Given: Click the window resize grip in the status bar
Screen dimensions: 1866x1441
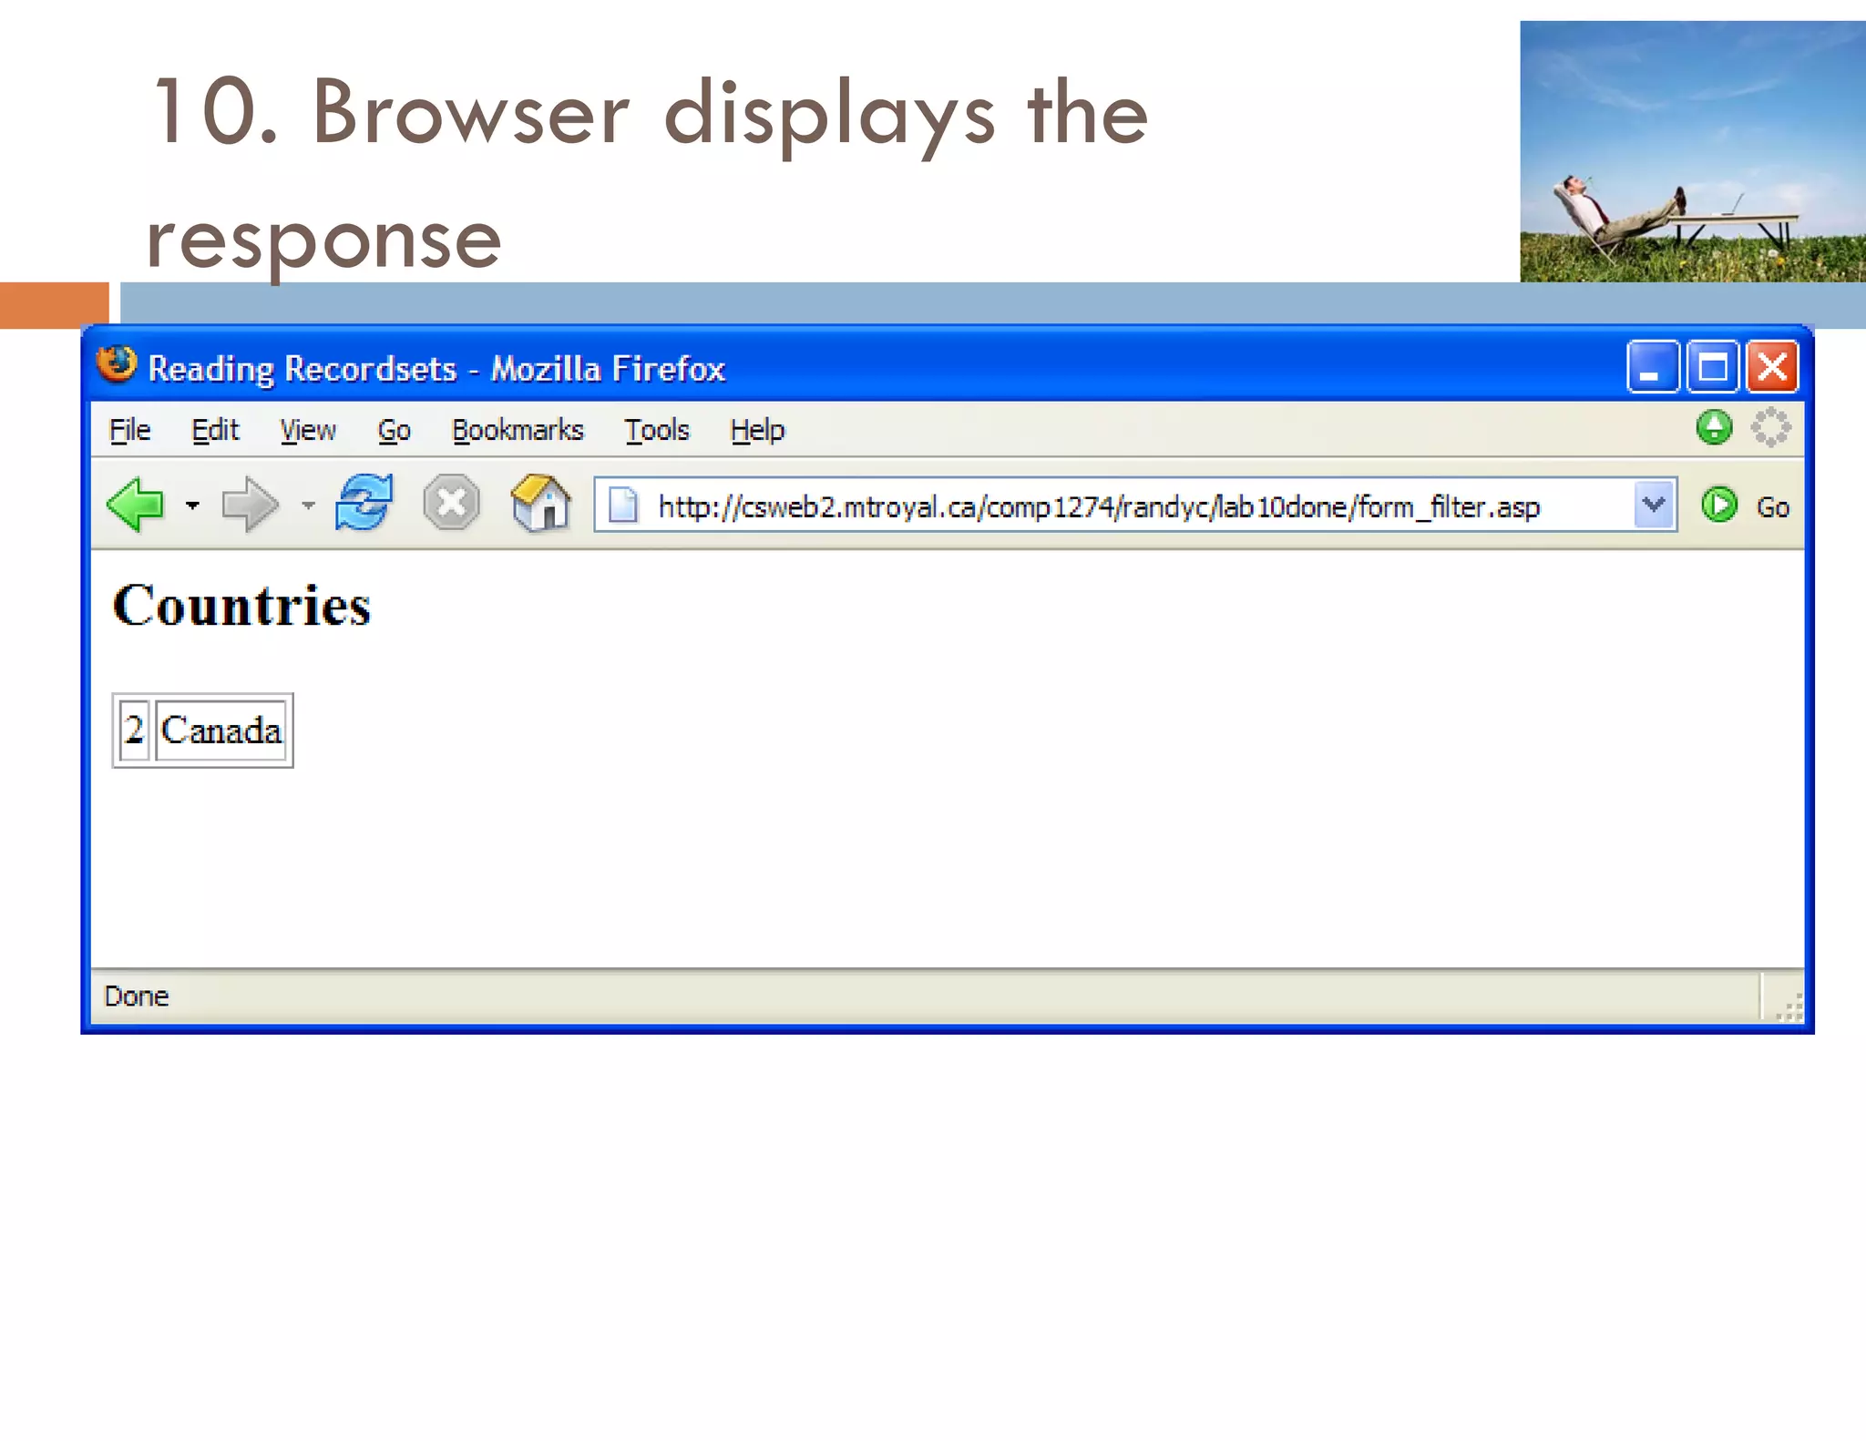Looking at the screenshot, I should tap(1789, 1007).
